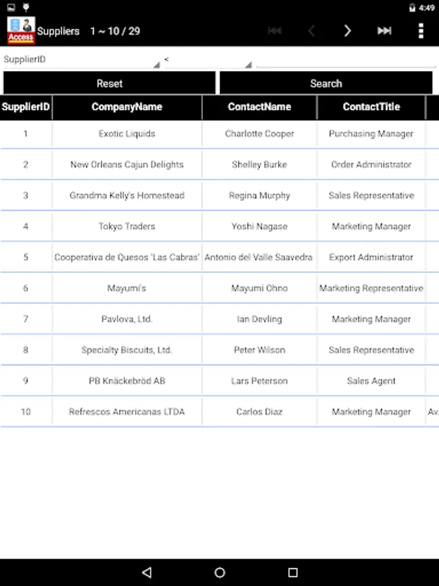Tap the Access app icon
This screenshot has width=439, height=586.
pos(21,31)
